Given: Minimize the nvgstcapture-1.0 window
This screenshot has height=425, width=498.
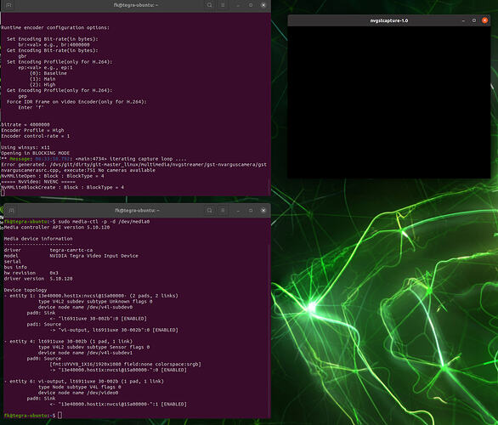Looking at the screenshot, I should (x=463, y=20).
